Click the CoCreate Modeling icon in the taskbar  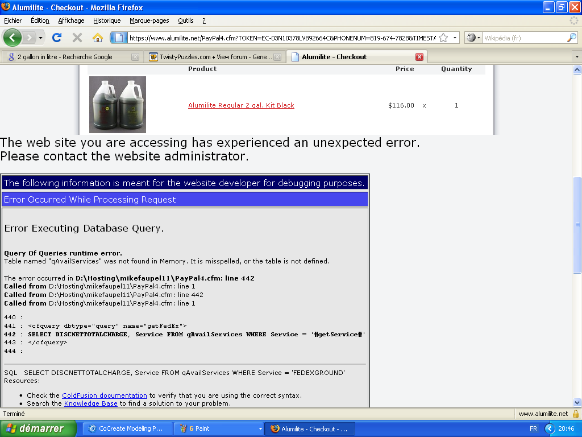point(93,429)
